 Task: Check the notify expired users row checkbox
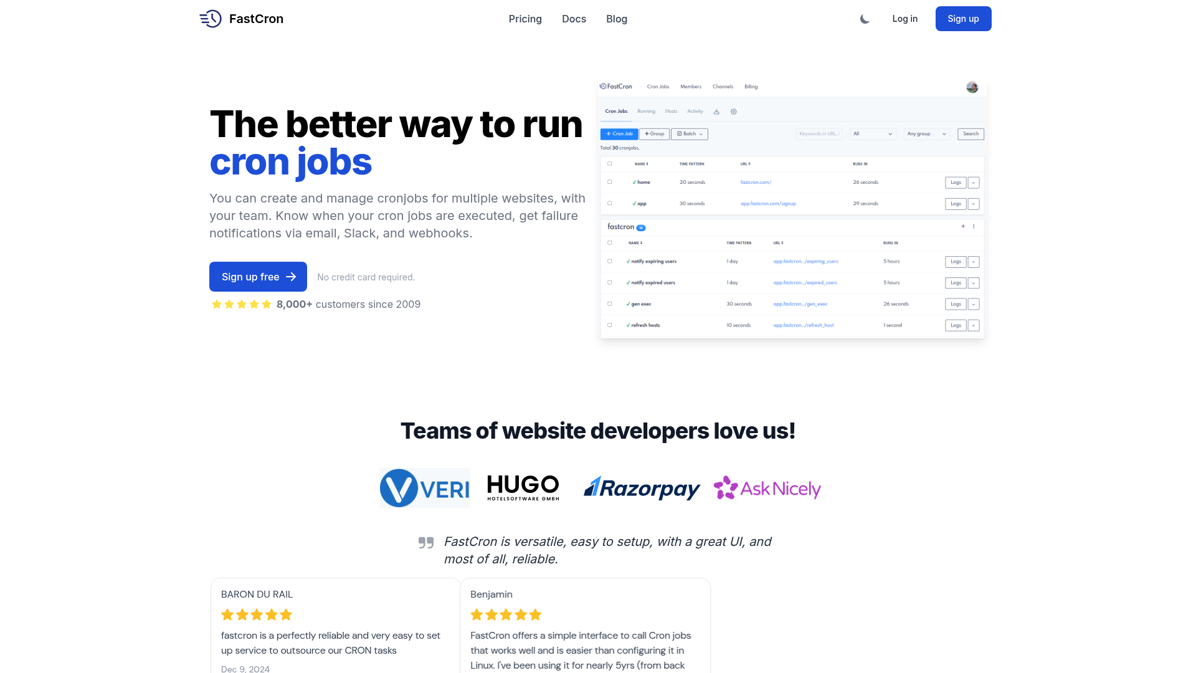tap(610, 282)
